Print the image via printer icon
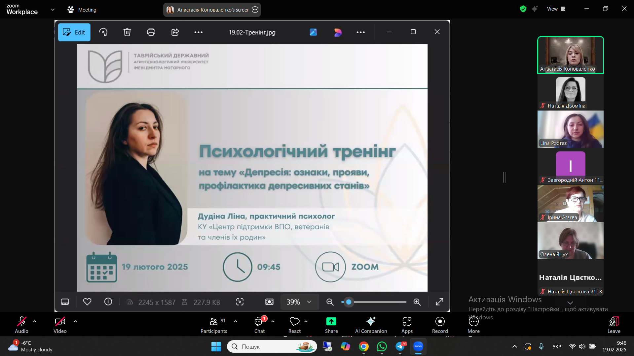This screenshot has width=634, height=356. [151, 32]
